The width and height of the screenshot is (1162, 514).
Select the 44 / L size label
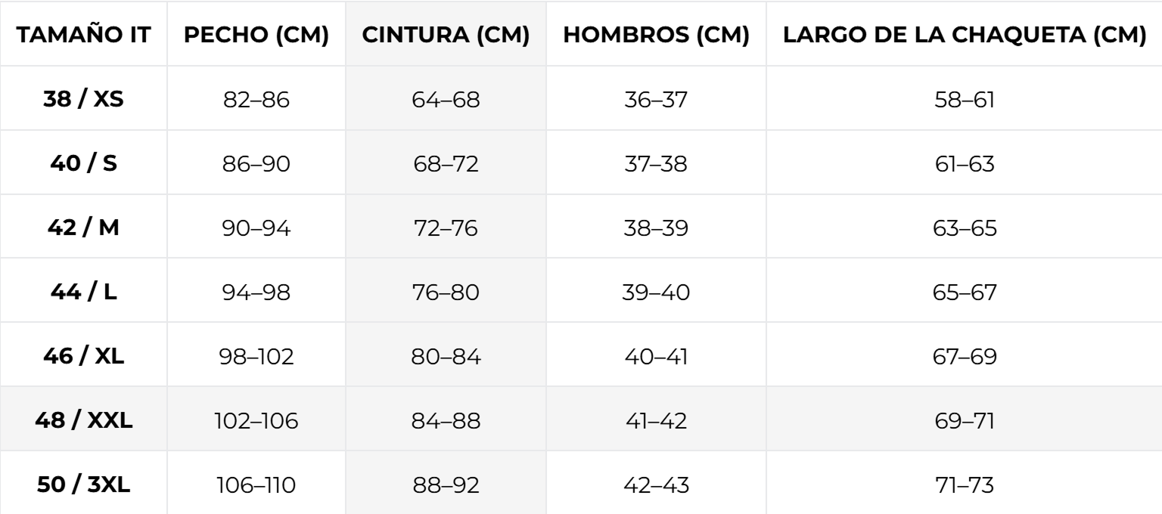pos(84,292)
